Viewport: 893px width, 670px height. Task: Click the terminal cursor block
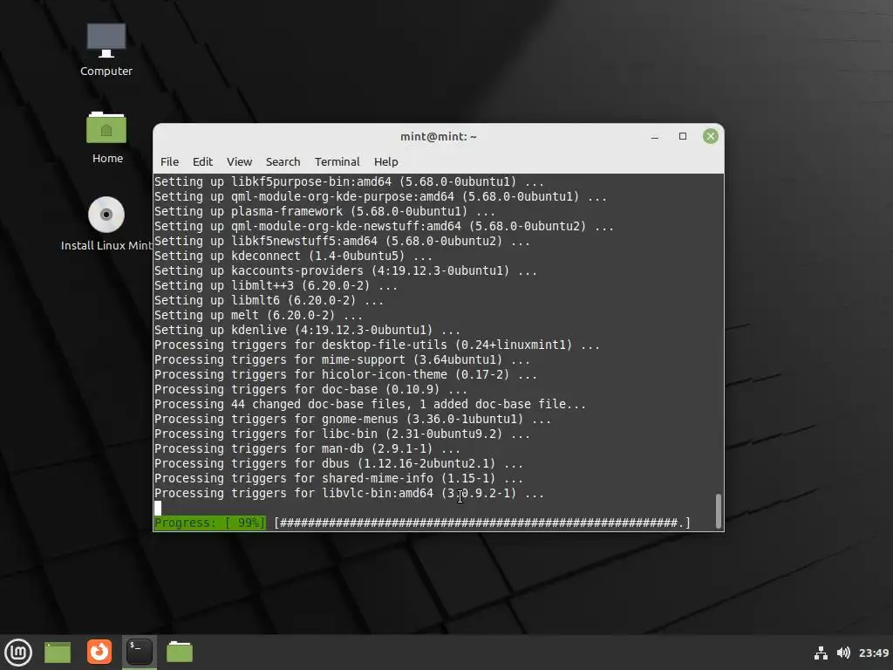(x=158, y=508)
